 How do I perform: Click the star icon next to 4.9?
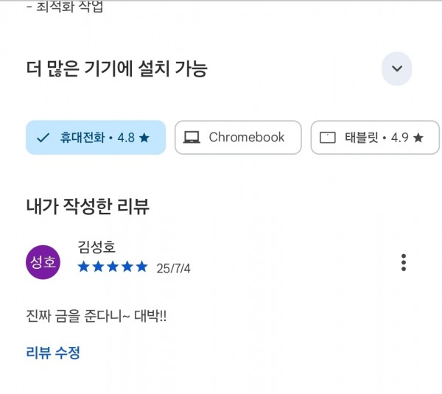[418, 138]
